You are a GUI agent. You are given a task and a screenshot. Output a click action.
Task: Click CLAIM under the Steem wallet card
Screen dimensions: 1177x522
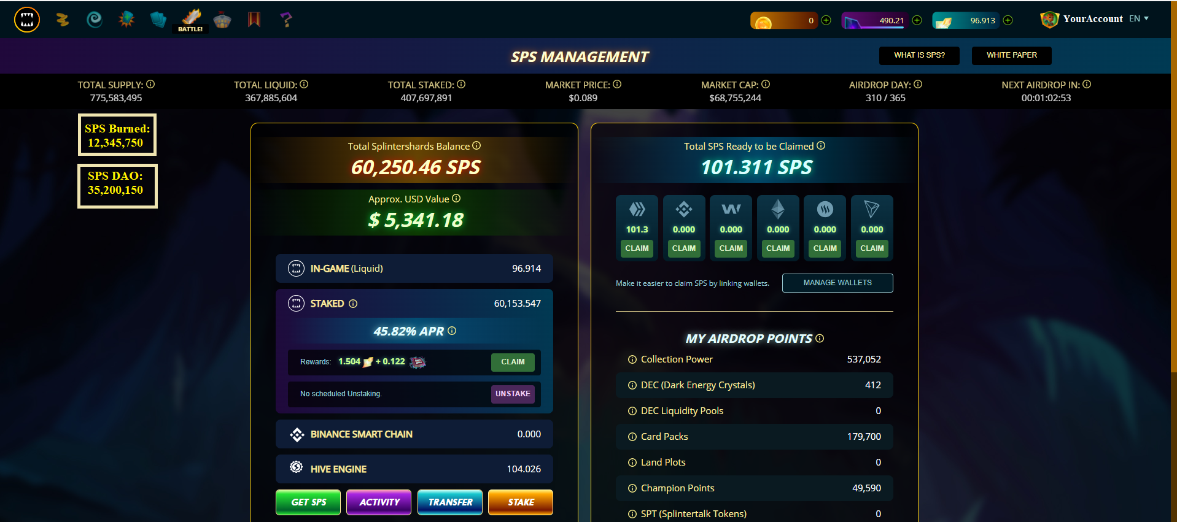point(825,248)
